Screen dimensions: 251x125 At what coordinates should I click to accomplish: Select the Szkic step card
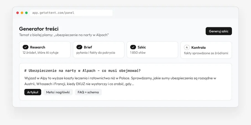coord(152,50)
